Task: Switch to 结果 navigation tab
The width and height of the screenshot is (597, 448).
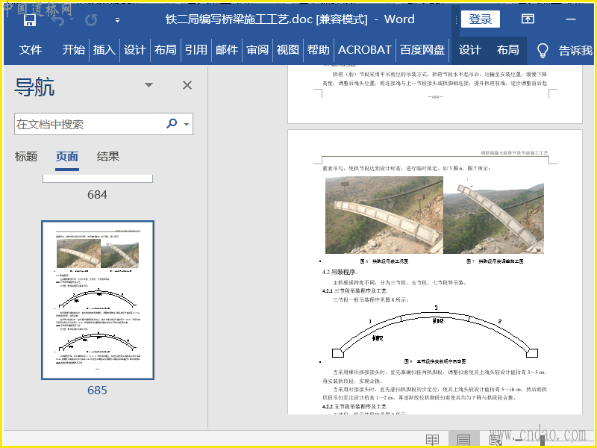Action: click(x=107, y=156)
